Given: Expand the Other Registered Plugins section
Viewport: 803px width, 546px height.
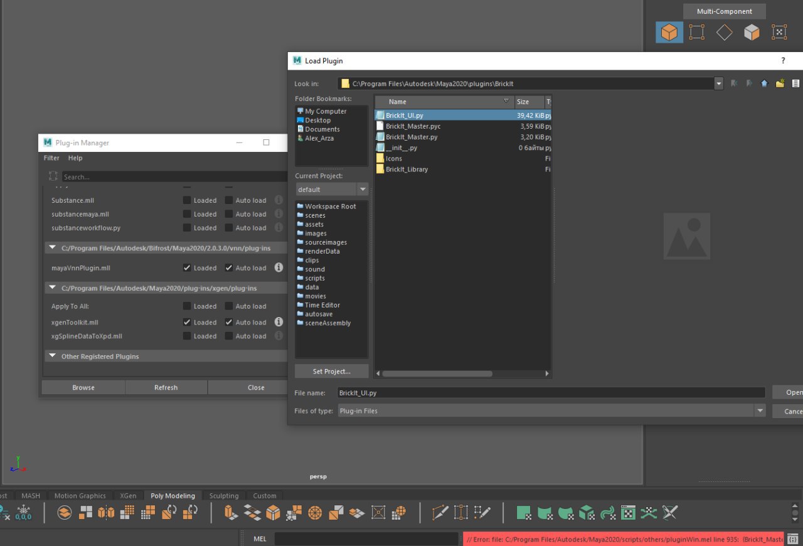Looking at the screenshot, I should (x=51, y=356).
